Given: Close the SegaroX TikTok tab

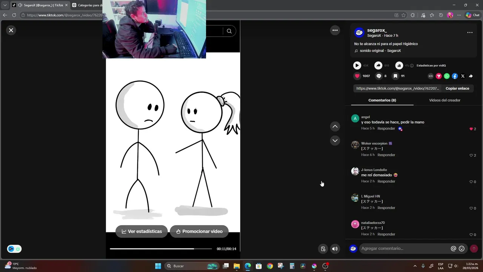Looking at the screenshot, I should tap(66, 5).
